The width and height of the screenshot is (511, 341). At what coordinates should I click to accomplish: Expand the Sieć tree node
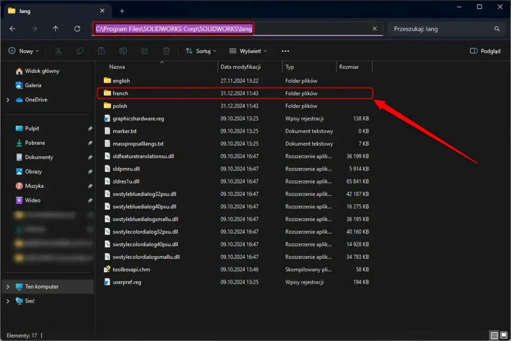click(8, 301)
